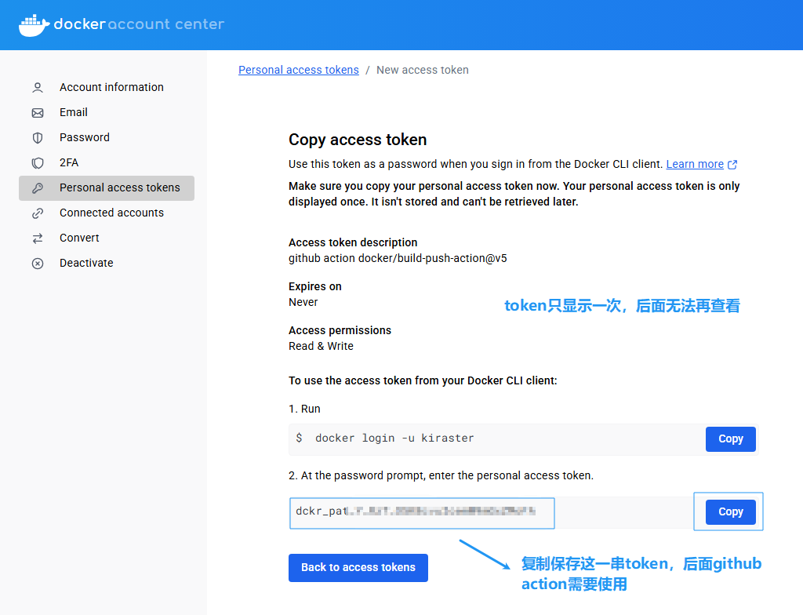The height and width of the screenshot is (615, 803).
Task: Click the Access token description label
Action: (353, 242)
